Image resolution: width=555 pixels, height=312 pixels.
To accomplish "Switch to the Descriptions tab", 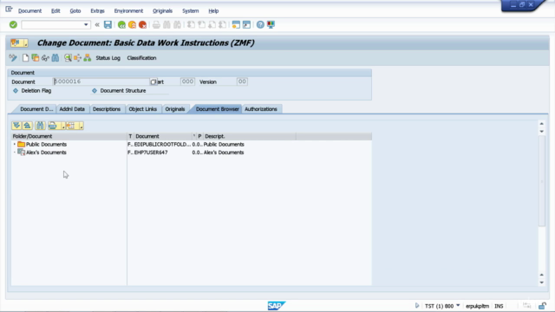I will coord(107,109).
